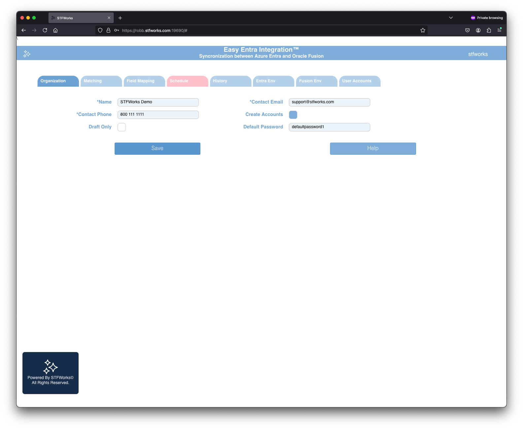Image resolution: width=523 pixels, height=429 pixels.
Task: Open the extensions puzzle icon
Action: point(489,30)
